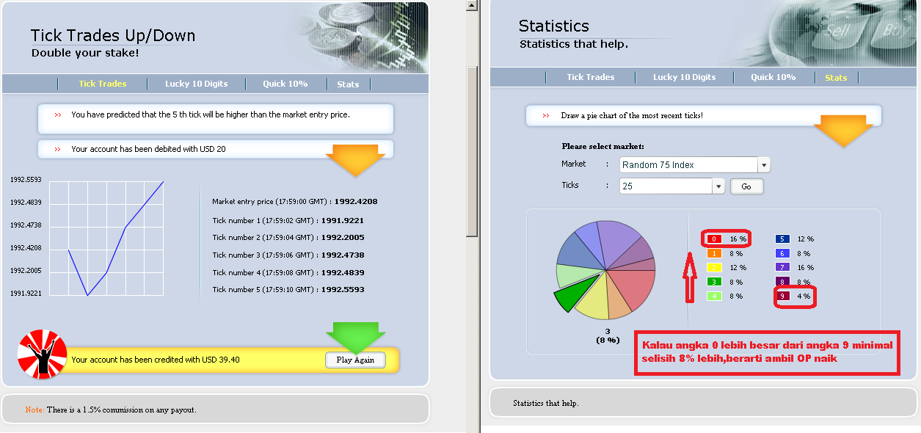Click red arrows beside pie chart message

(x=546, y=116)
